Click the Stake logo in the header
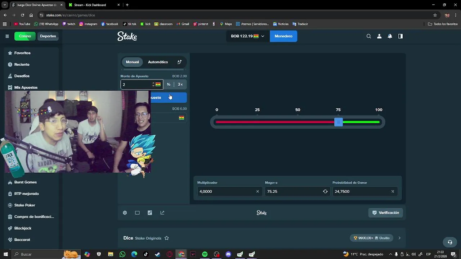The height and width of the screenshot is (259, 461). point(127,36)
